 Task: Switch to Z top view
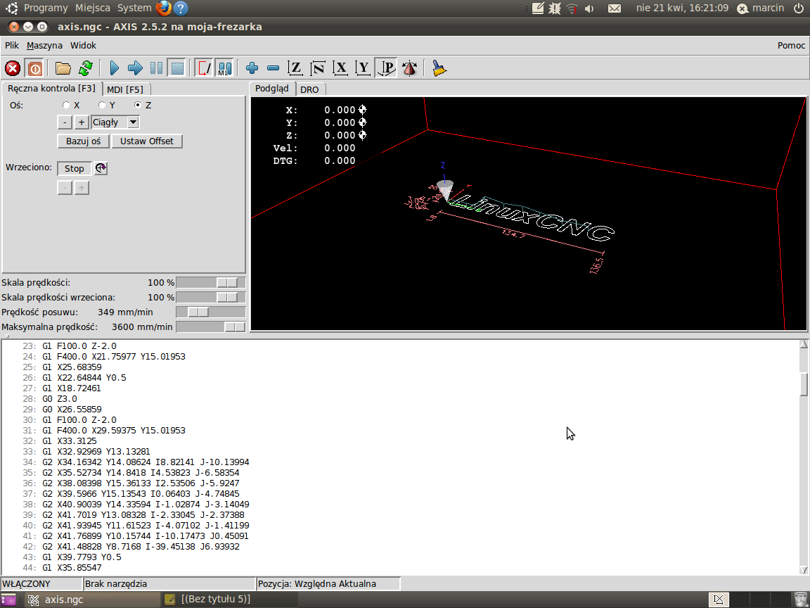pos(295,68)
